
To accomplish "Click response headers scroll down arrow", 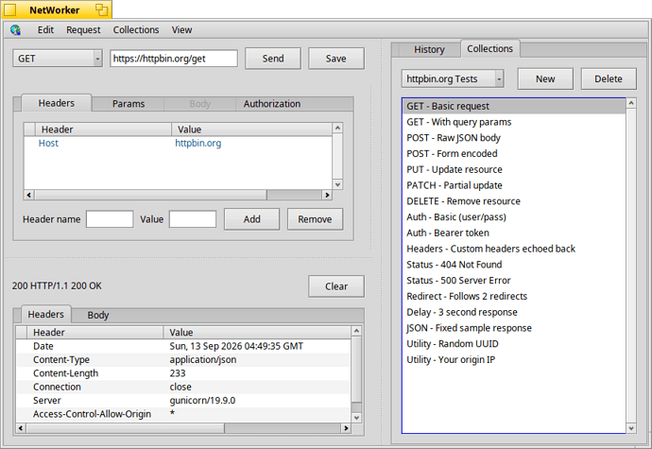I will [x=356, y=418].
